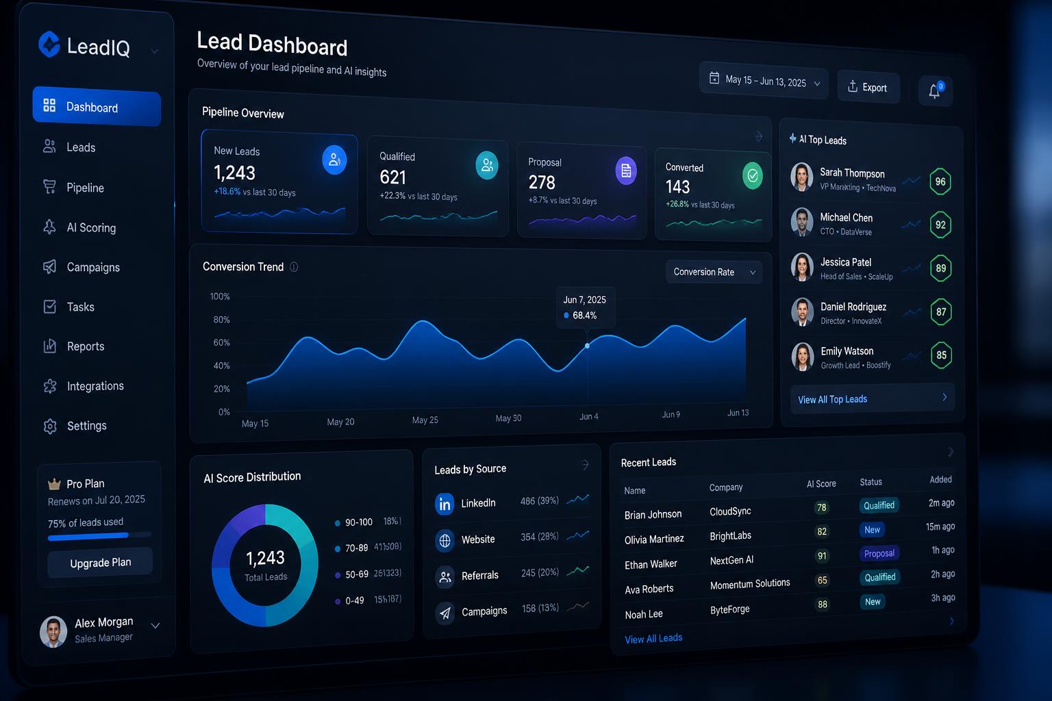Click Sarah Thompson's score badge 96

940,181
